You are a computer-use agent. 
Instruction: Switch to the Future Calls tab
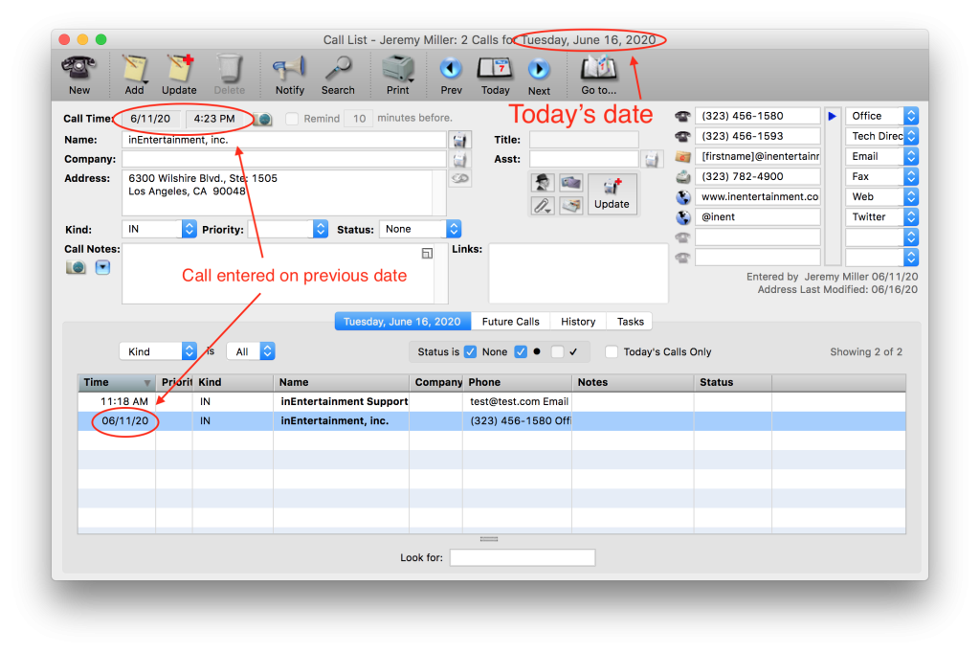click(511, 322)
